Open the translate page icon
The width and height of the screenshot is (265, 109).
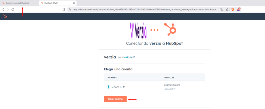tap(222, 10)
